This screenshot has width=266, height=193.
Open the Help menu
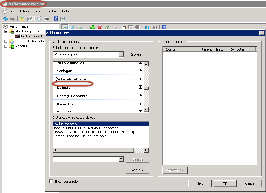pos(65,11)
